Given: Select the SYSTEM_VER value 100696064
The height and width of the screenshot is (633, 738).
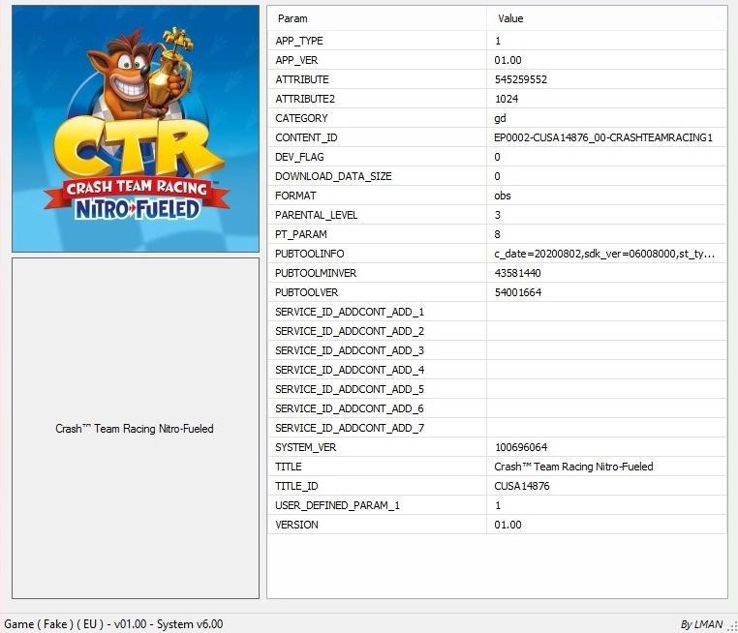Looking at the screenshot, I should click(520, 447).
